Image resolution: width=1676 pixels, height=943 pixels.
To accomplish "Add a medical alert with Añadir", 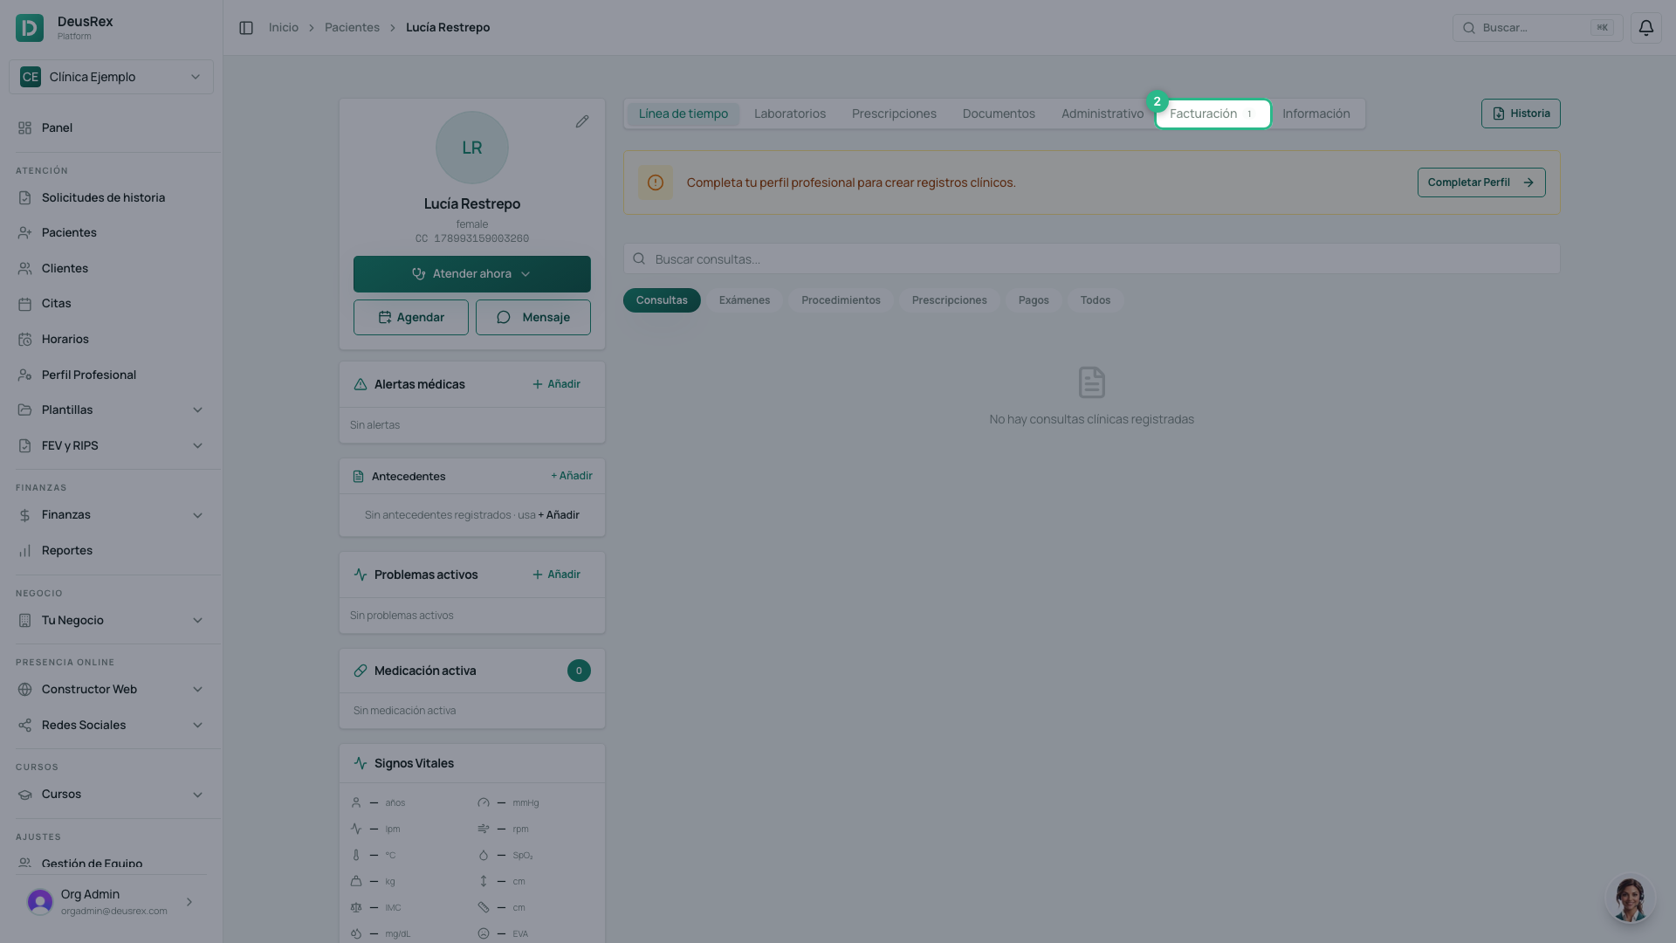I will click(x=556, y=384).
